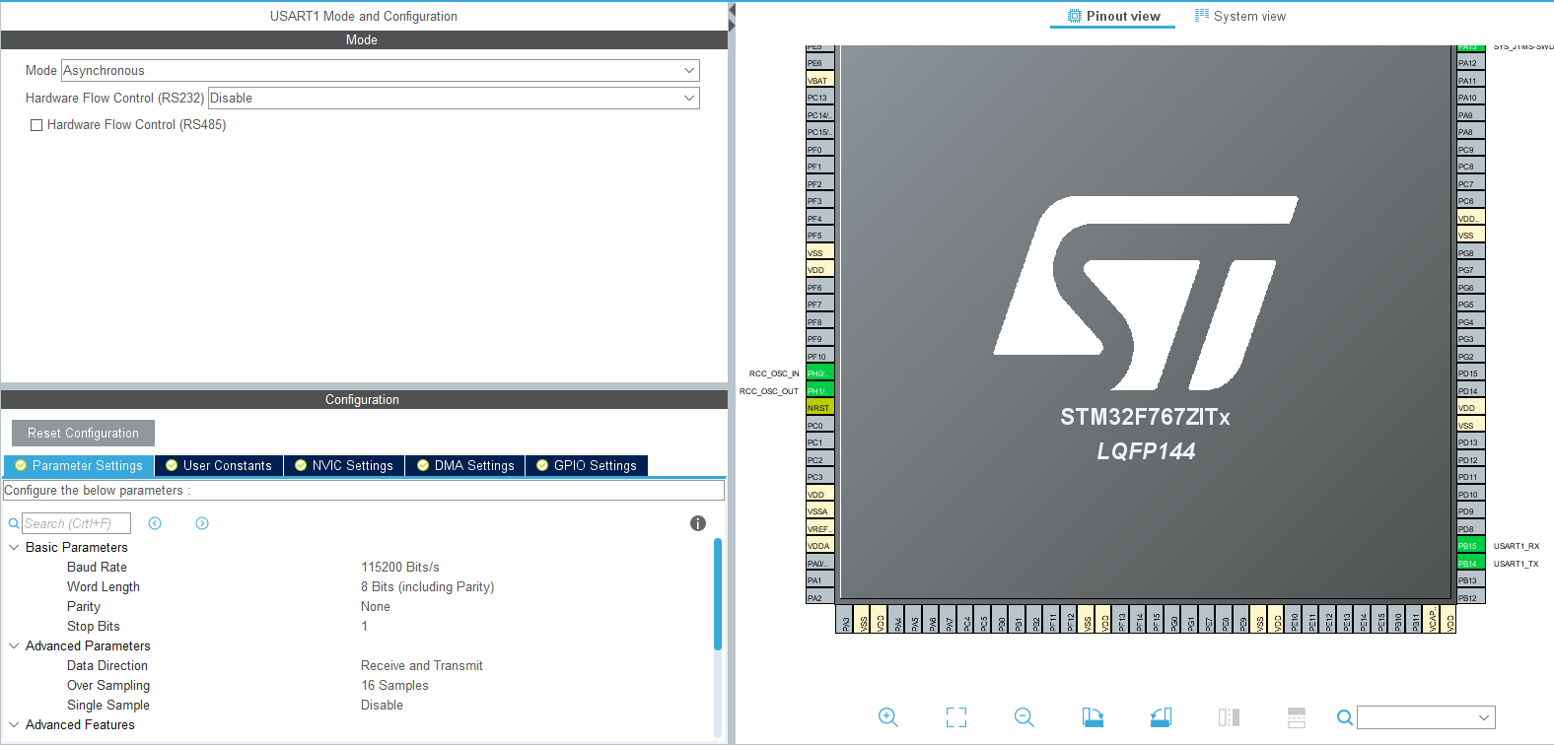Screen dimensions: 1554x745
Task: Click the pin search magnifier icon
Action: [1344, 717]
